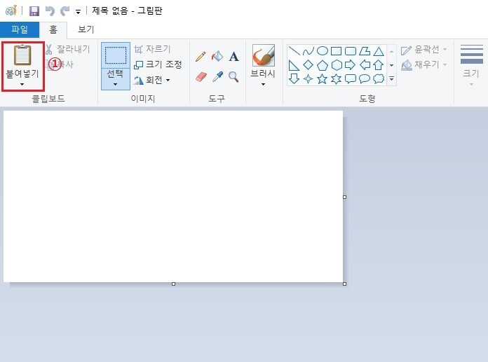Select the Rounded rectangular callout shape
The image size is (488, 362).
(x=351, y=79)
